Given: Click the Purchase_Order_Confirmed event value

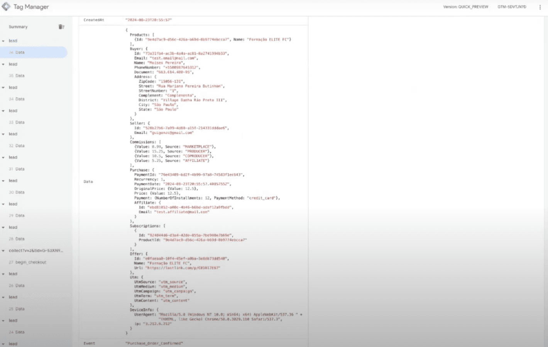Looking at the screenshot, I should coord(154,343).
